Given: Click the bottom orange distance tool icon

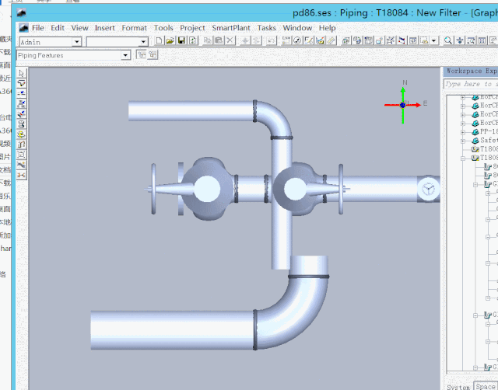Looking at the screenshot, I should pos(21,175).
